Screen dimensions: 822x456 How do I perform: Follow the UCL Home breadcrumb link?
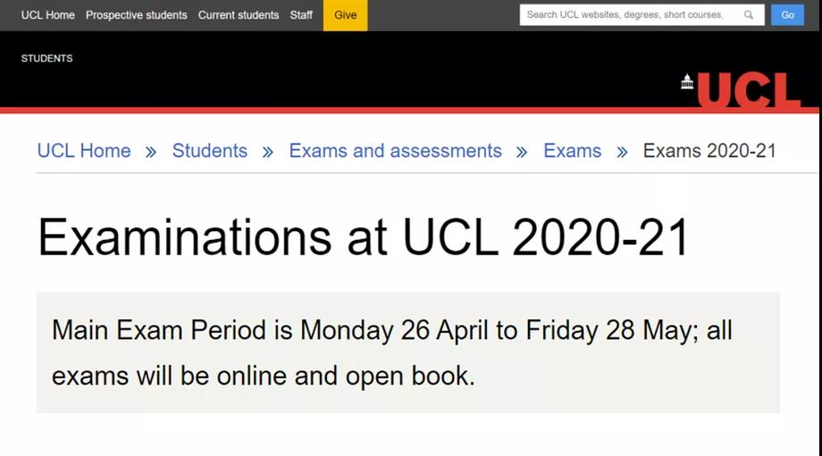[x=84, y=151]
